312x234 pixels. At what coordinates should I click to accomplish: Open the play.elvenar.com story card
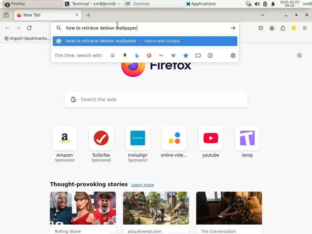pyautogui.click(x=156, y=213)
